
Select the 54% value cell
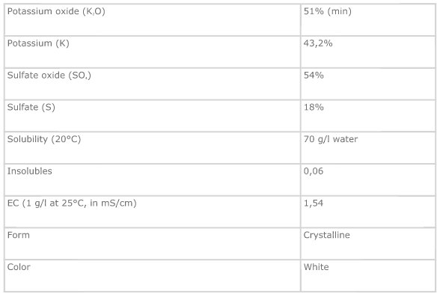368,84
